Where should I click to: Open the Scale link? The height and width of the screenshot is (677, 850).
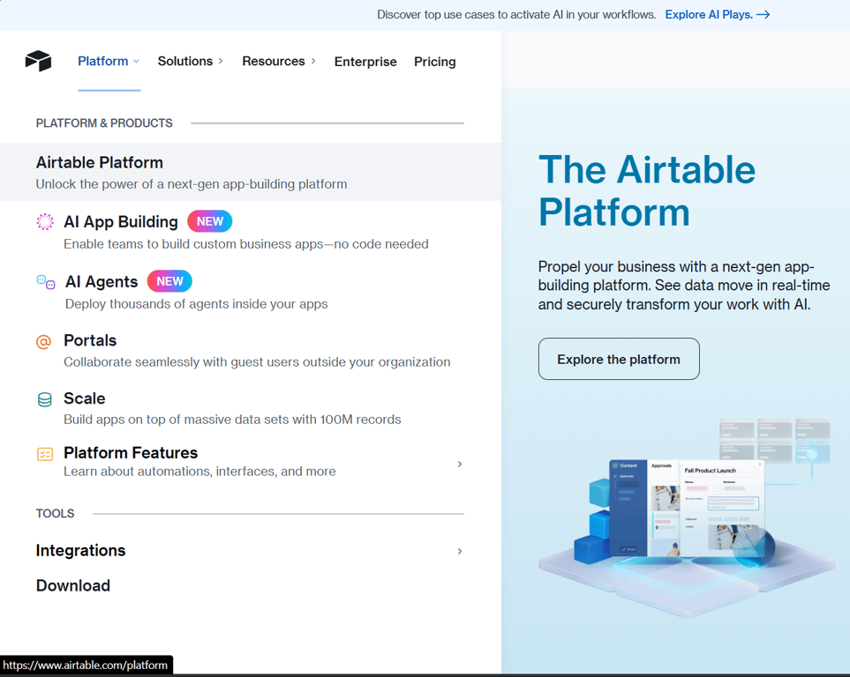85,398
